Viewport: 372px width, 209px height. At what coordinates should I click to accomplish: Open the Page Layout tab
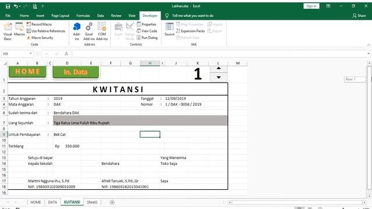tap(60, 16)
